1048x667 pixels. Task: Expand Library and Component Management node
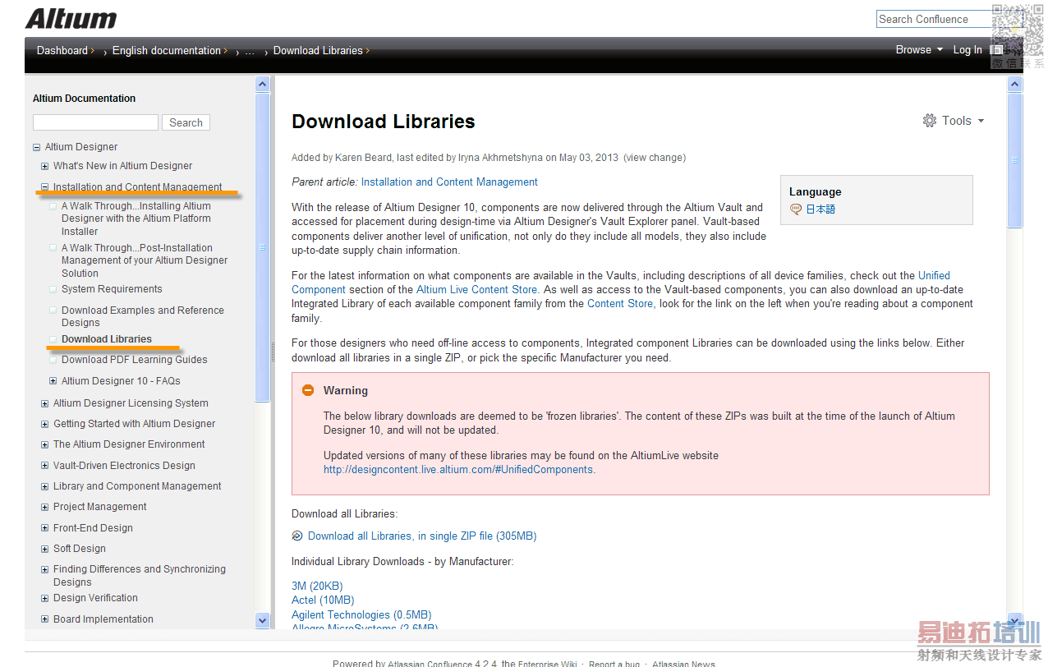click(44, 487)
